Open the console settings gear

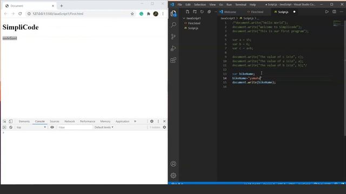(164, 127)
